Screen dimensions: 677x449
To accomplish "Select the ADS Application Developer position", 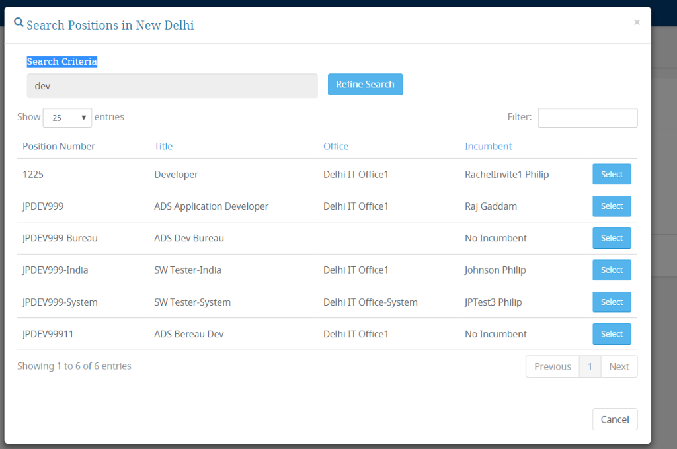I will click(x=612, y=206).
